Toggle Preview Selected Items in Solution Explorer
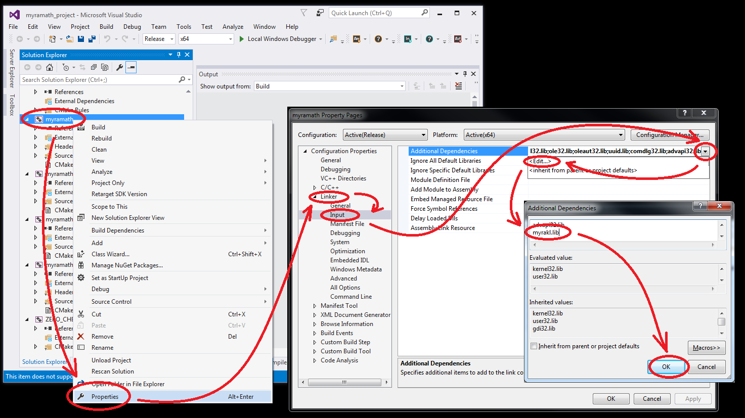This screenshot has width=745, height=418. (x=131, y=67)
